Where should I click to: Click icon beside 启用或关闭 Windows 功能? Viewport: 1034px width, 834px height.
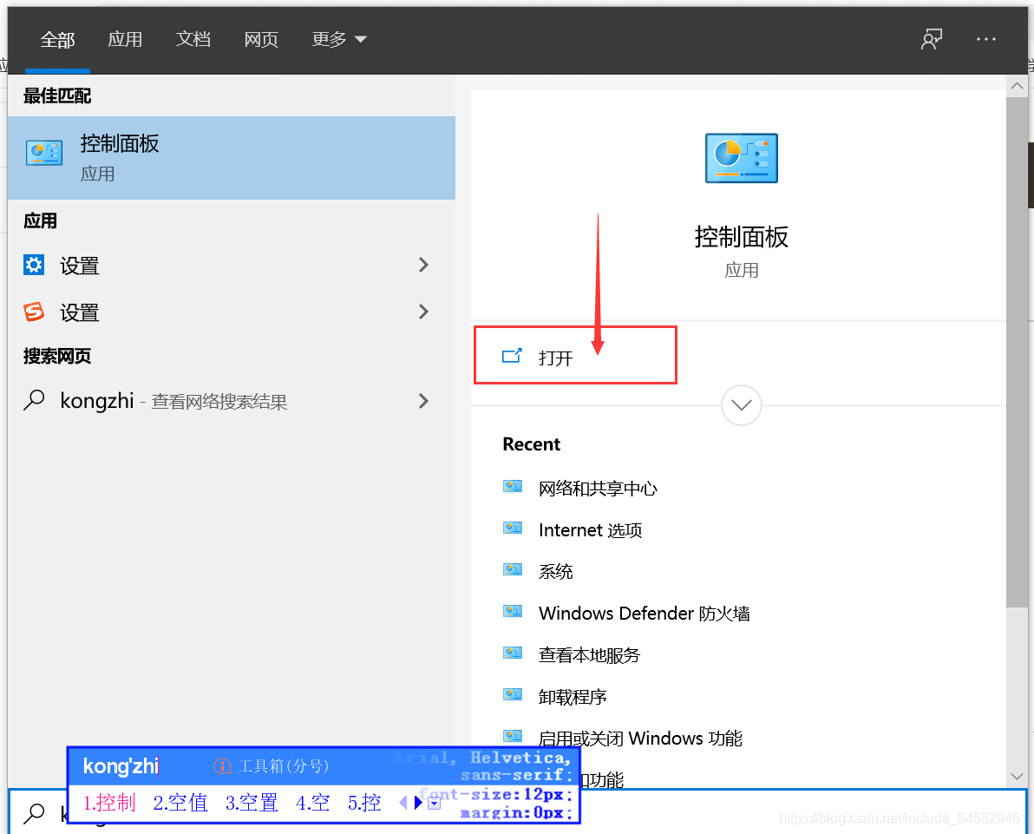click(x=513, y=736)
